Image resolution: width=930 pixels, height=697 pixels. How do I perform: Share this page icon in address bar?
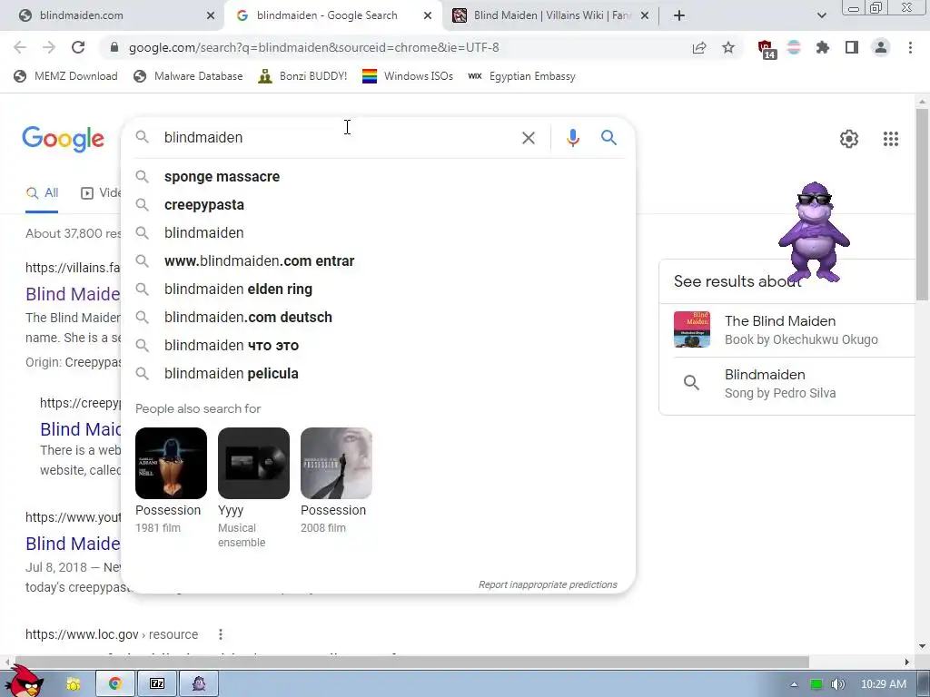click(x=699, y=47)
